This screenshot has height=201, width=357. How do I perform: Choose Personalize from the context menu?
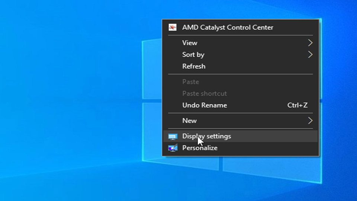point(241,148)
